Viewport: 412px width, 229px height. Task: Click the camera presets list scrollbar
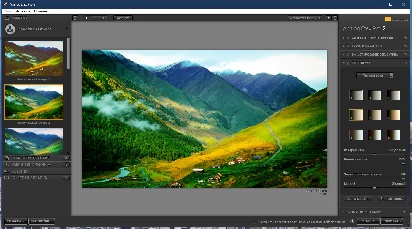tap(69, 54)
